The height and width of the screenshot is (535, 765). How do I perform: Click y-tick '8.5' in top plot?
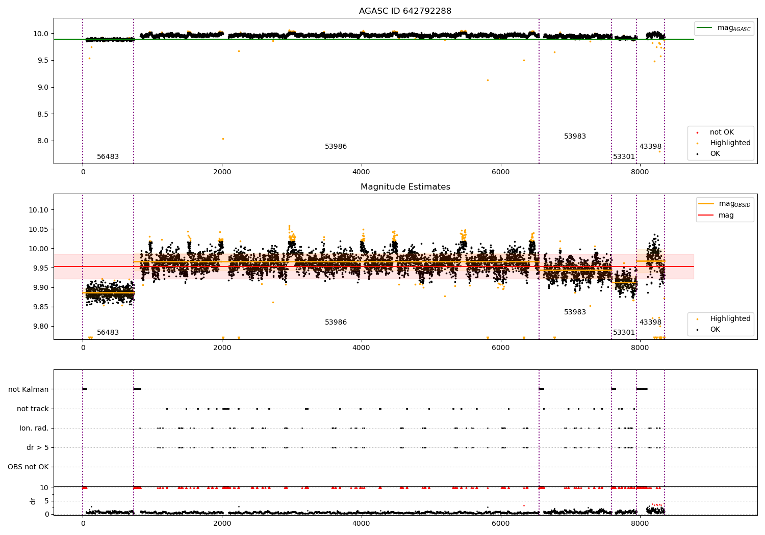42,114
